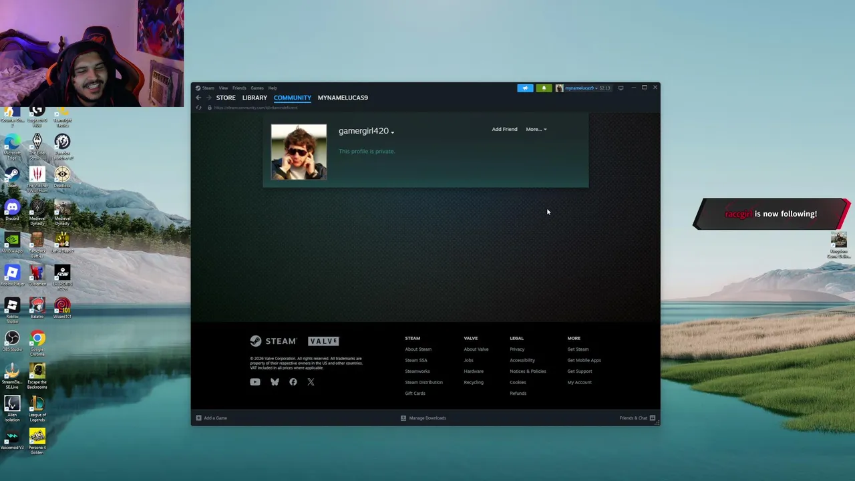Launch Balatro from the desktop

tap(37, 309)
